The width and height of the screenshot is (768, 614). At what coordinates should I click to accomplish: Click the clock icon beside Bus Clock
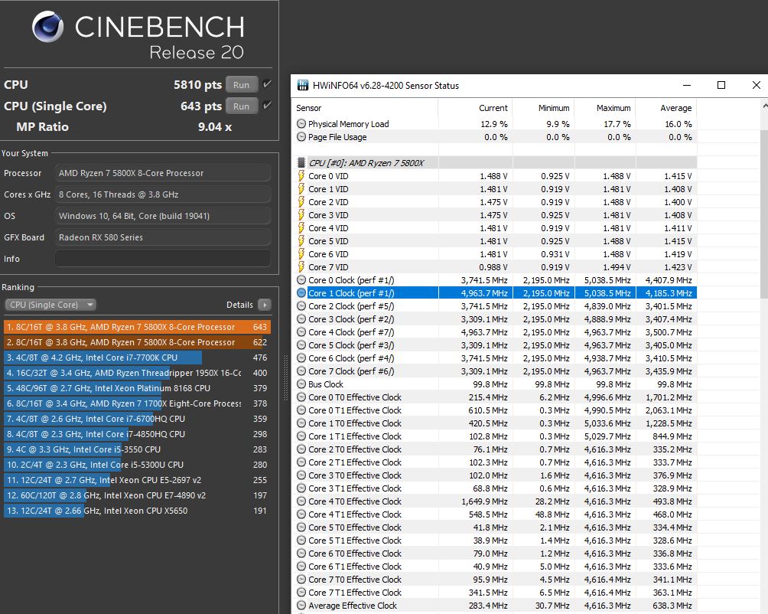pyautogui.click(x=301, y=384)
